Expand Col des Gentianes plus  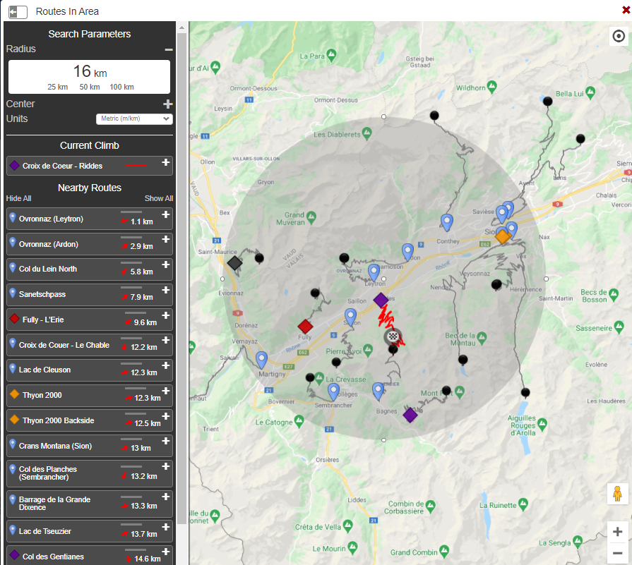165,552
